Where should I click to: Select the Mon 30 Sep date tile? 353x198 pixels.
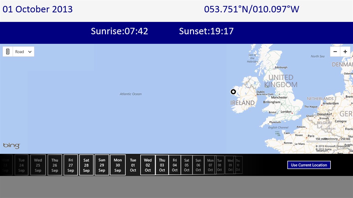click(x=118, y=165)
